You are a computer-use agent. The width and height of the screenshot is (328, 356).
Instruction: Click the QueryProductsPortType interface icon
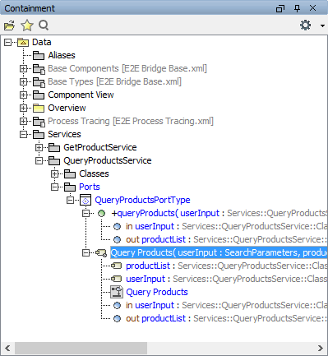(x=85, y=200)
